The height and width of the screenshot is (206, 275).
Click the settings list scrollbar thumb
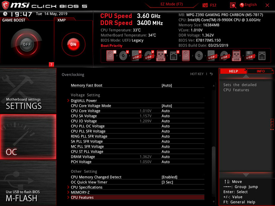(214, 172)
